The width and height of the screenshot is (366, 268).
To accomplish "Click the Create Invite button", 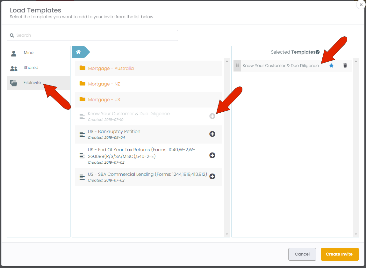I will tap(339, 254).
